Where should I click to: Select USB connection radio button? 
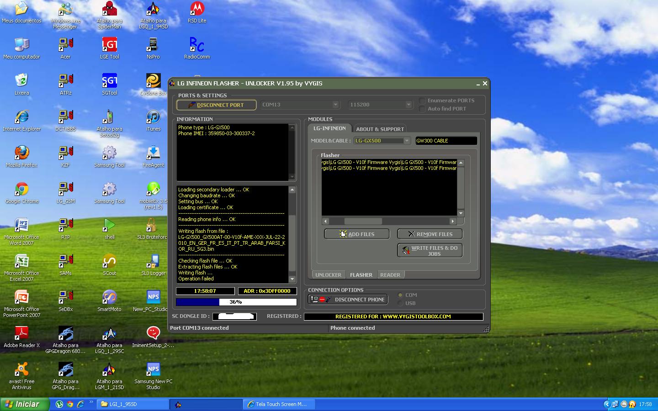pyautogui.click(x=400, y=303)
